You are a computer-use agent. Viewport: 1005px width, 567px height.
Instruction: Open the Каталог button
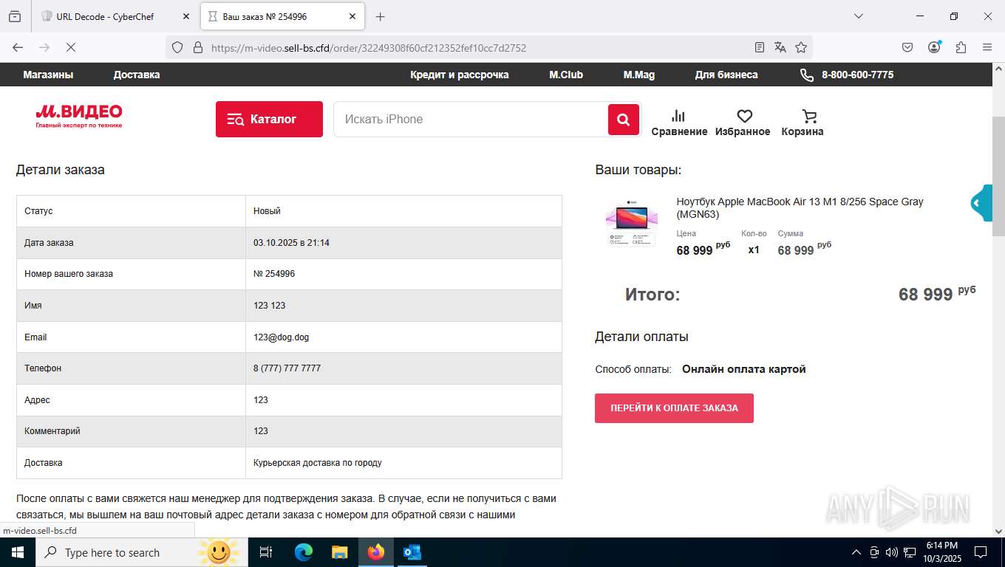click(x=269, y=119)
